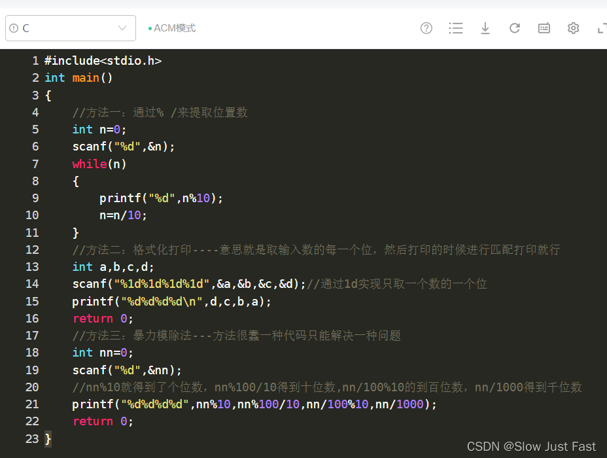Click the closing brace on line 23

pos(48,438)
